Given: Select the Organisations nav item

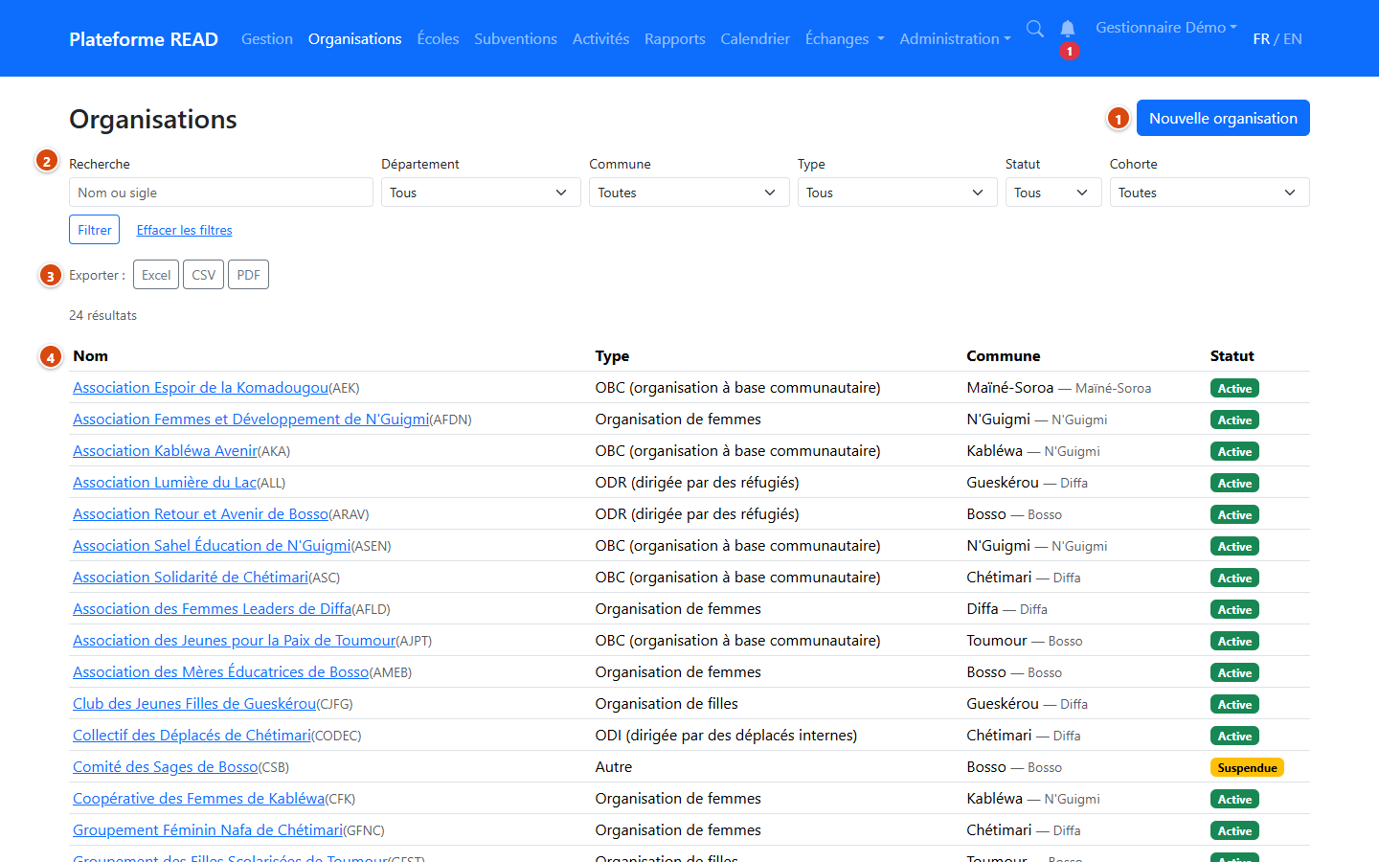Looking at the screenshot, I should pos(355,38).
